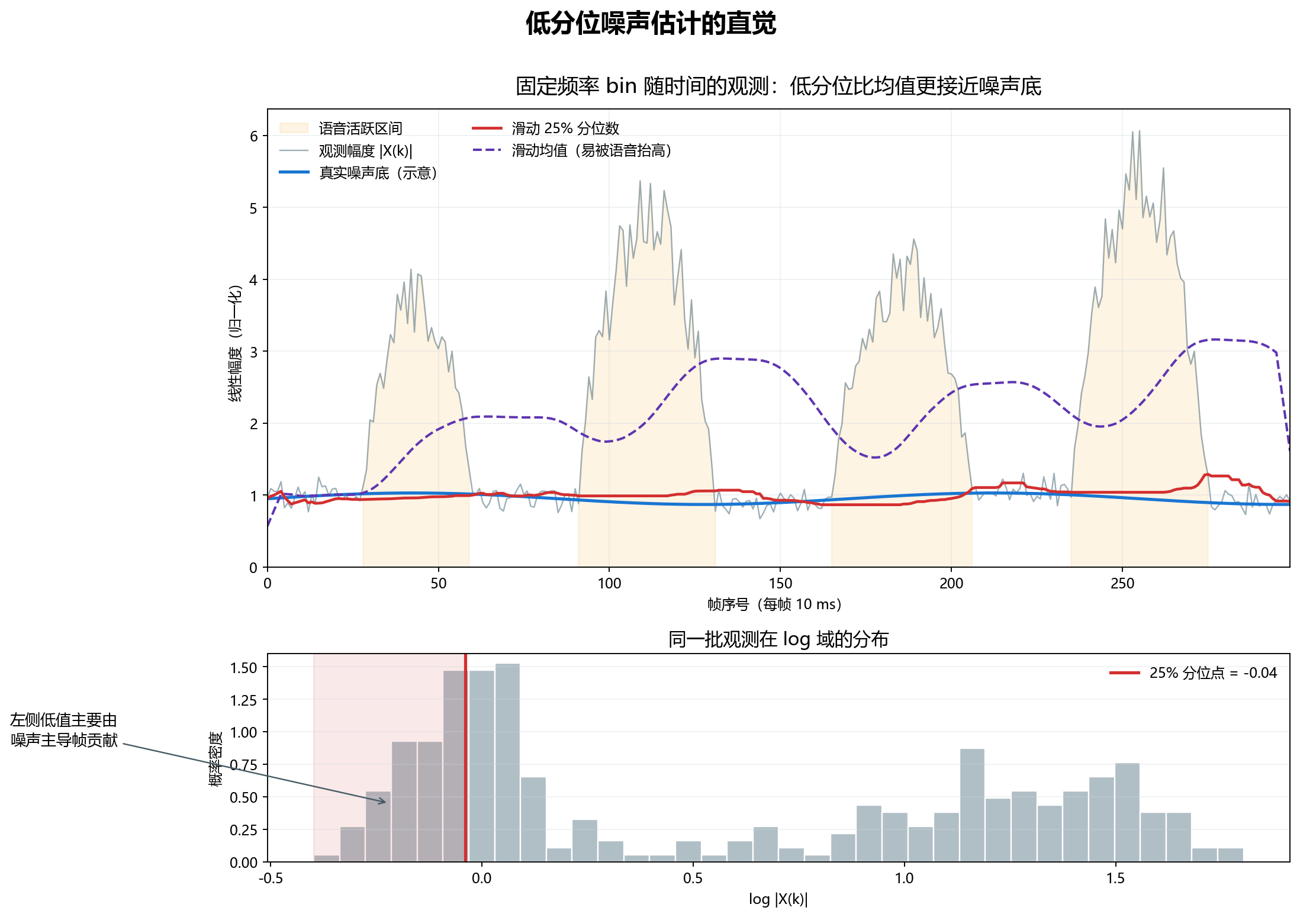Click the top chart y-axis tick '6'
This screenshot has height=917, width=1300.
254,136
